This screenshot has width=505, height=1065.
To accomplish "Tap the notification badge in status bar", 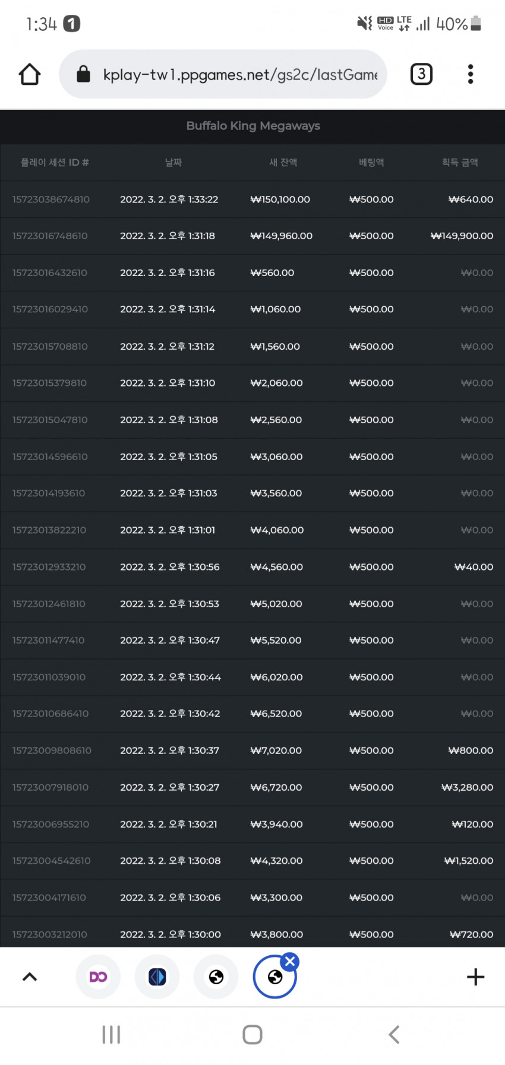I will pos(72,24).
